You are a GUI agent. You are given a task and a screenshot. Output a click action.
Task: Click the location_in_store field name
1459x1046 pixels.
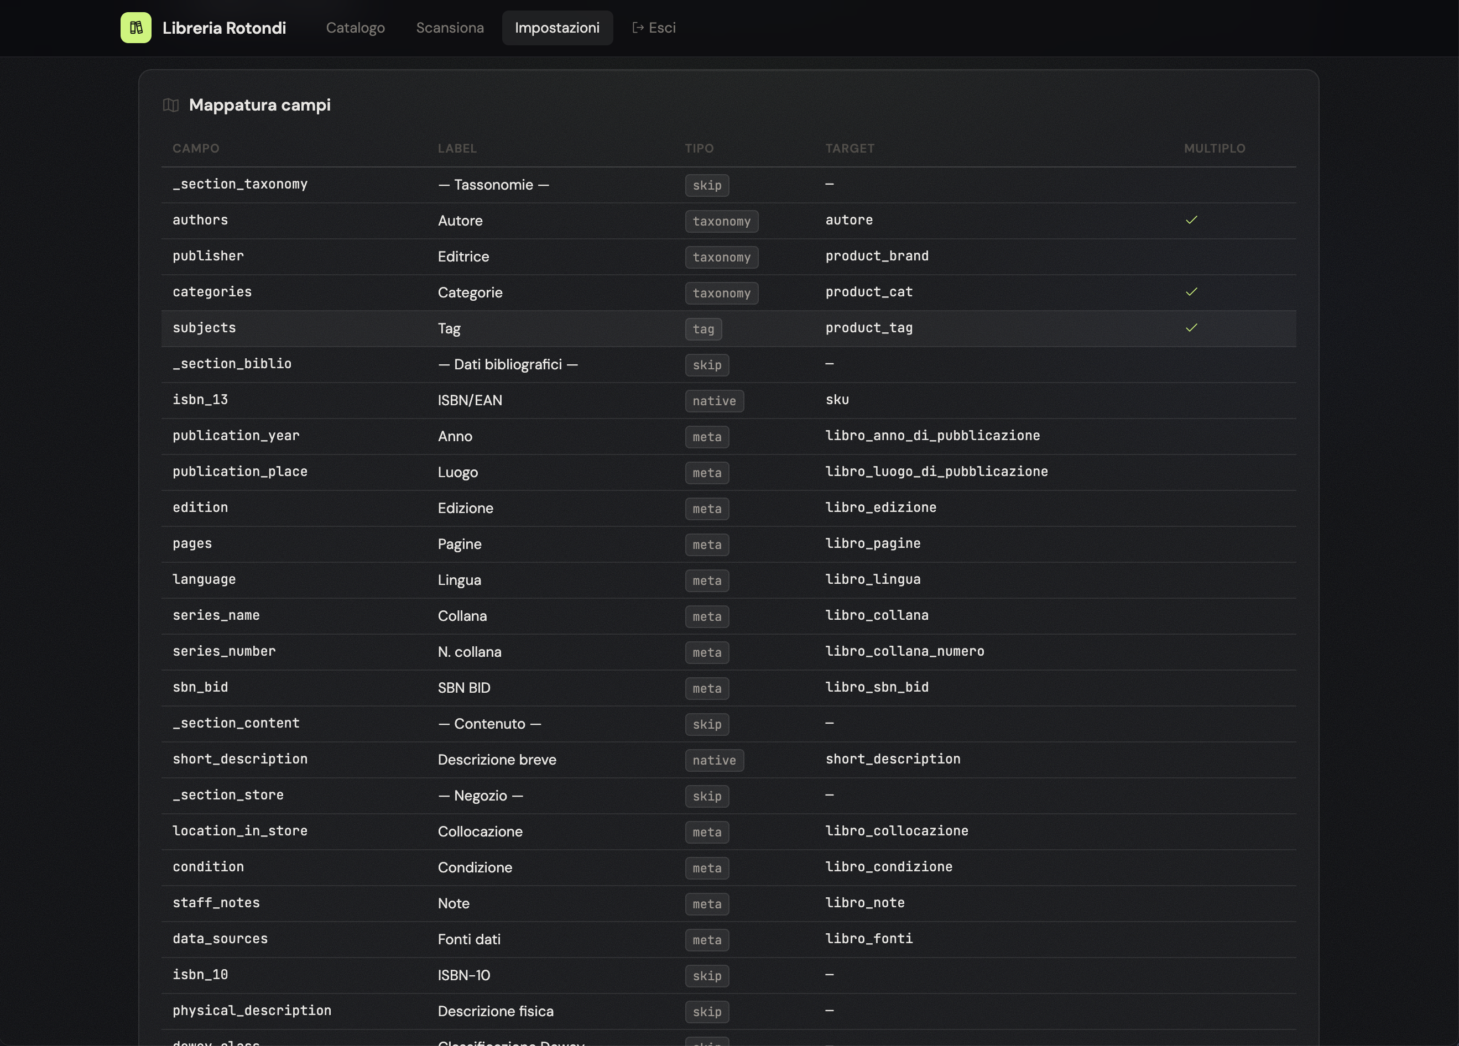coord(240,830)
